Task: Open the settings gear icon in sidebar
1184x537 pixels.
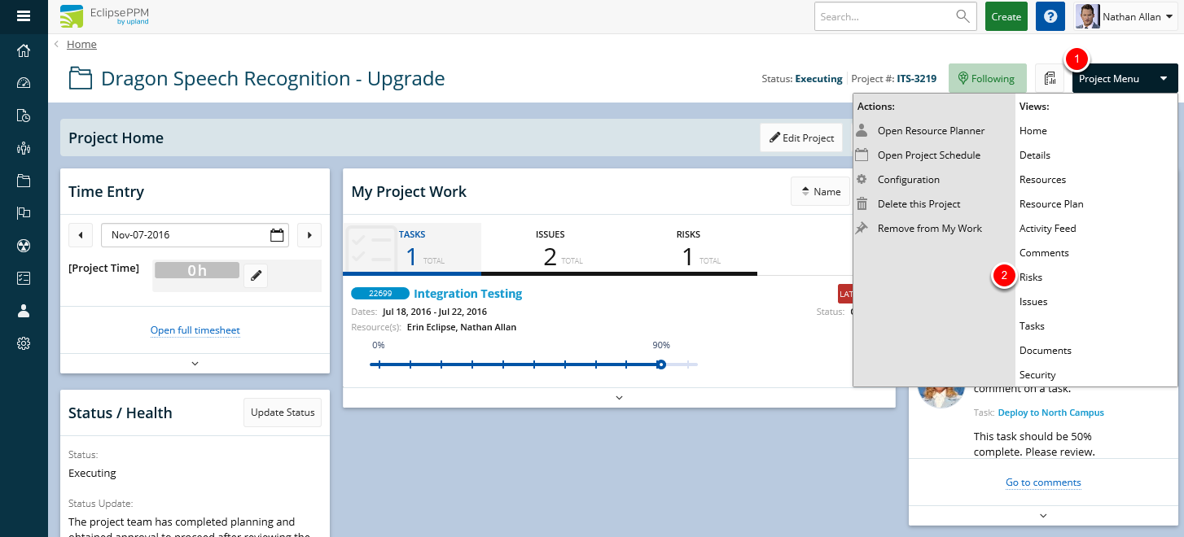Action: [24, 343]
